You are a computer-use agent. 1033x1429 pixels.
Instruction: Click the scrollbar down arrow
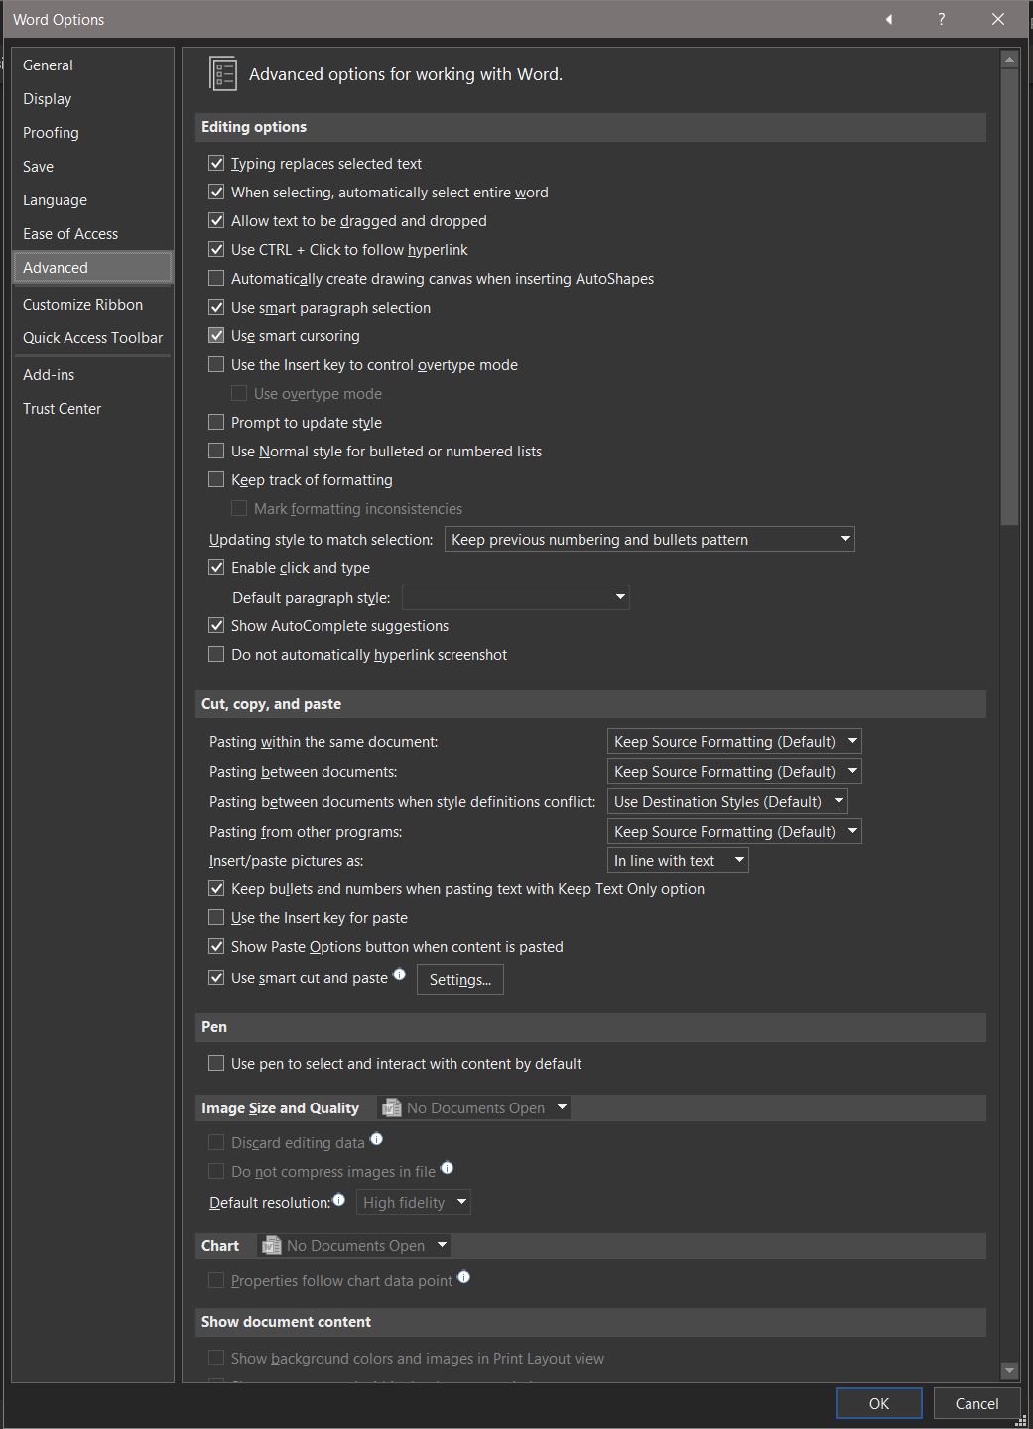click(x=1009, y=1370)
